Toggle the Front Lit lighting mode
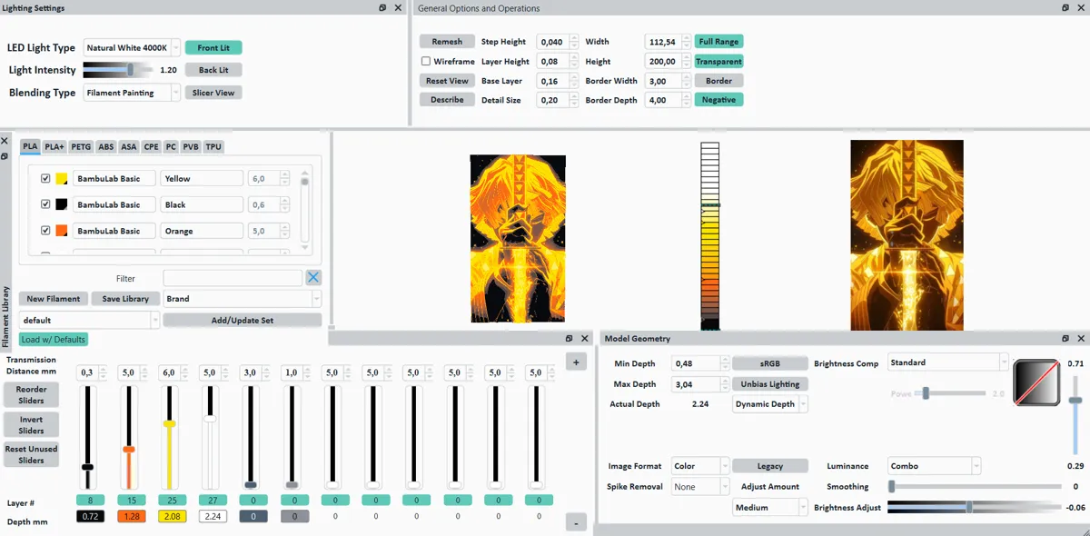The height and width of the screenshot is (536, 1090). [213, 47]
